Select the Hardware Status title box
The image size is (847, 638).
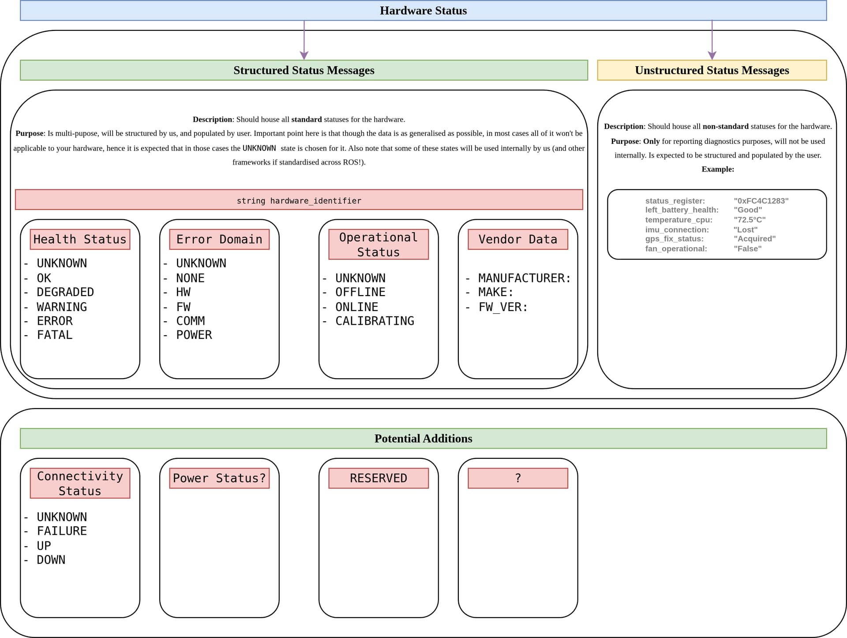coord(423,11)
